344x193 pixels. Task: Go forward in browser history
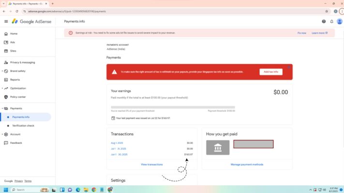tap(10, 12)
